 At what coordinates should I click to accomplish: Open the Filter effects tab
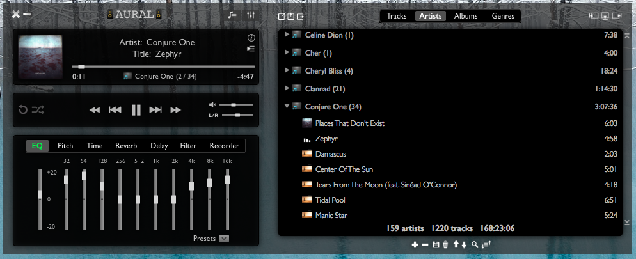coord(188,146)
